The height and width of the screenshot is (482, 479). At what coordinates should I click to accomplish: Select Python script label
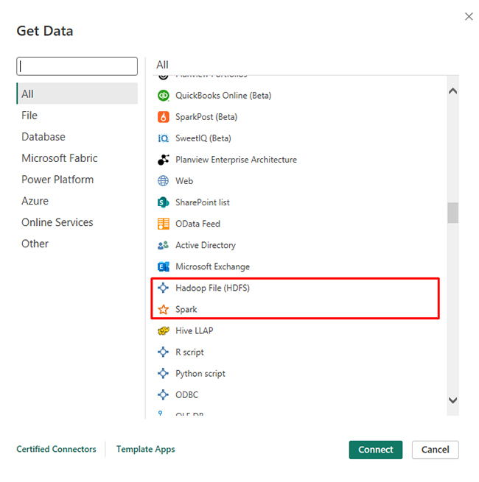tap(200, 374)
